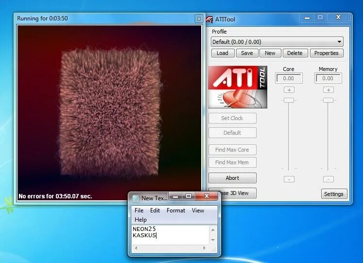
Task: Open the Notepad View menu
Action: point(198,210)
